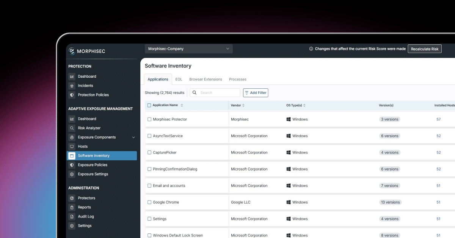Click the Hosts monitor icon
This screenshot has height=238, width=455.
tap(72, 146)
